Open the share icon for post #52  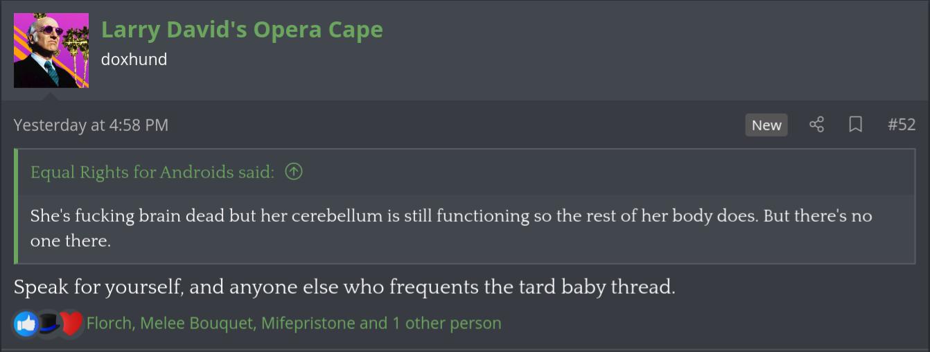(816, 125)
